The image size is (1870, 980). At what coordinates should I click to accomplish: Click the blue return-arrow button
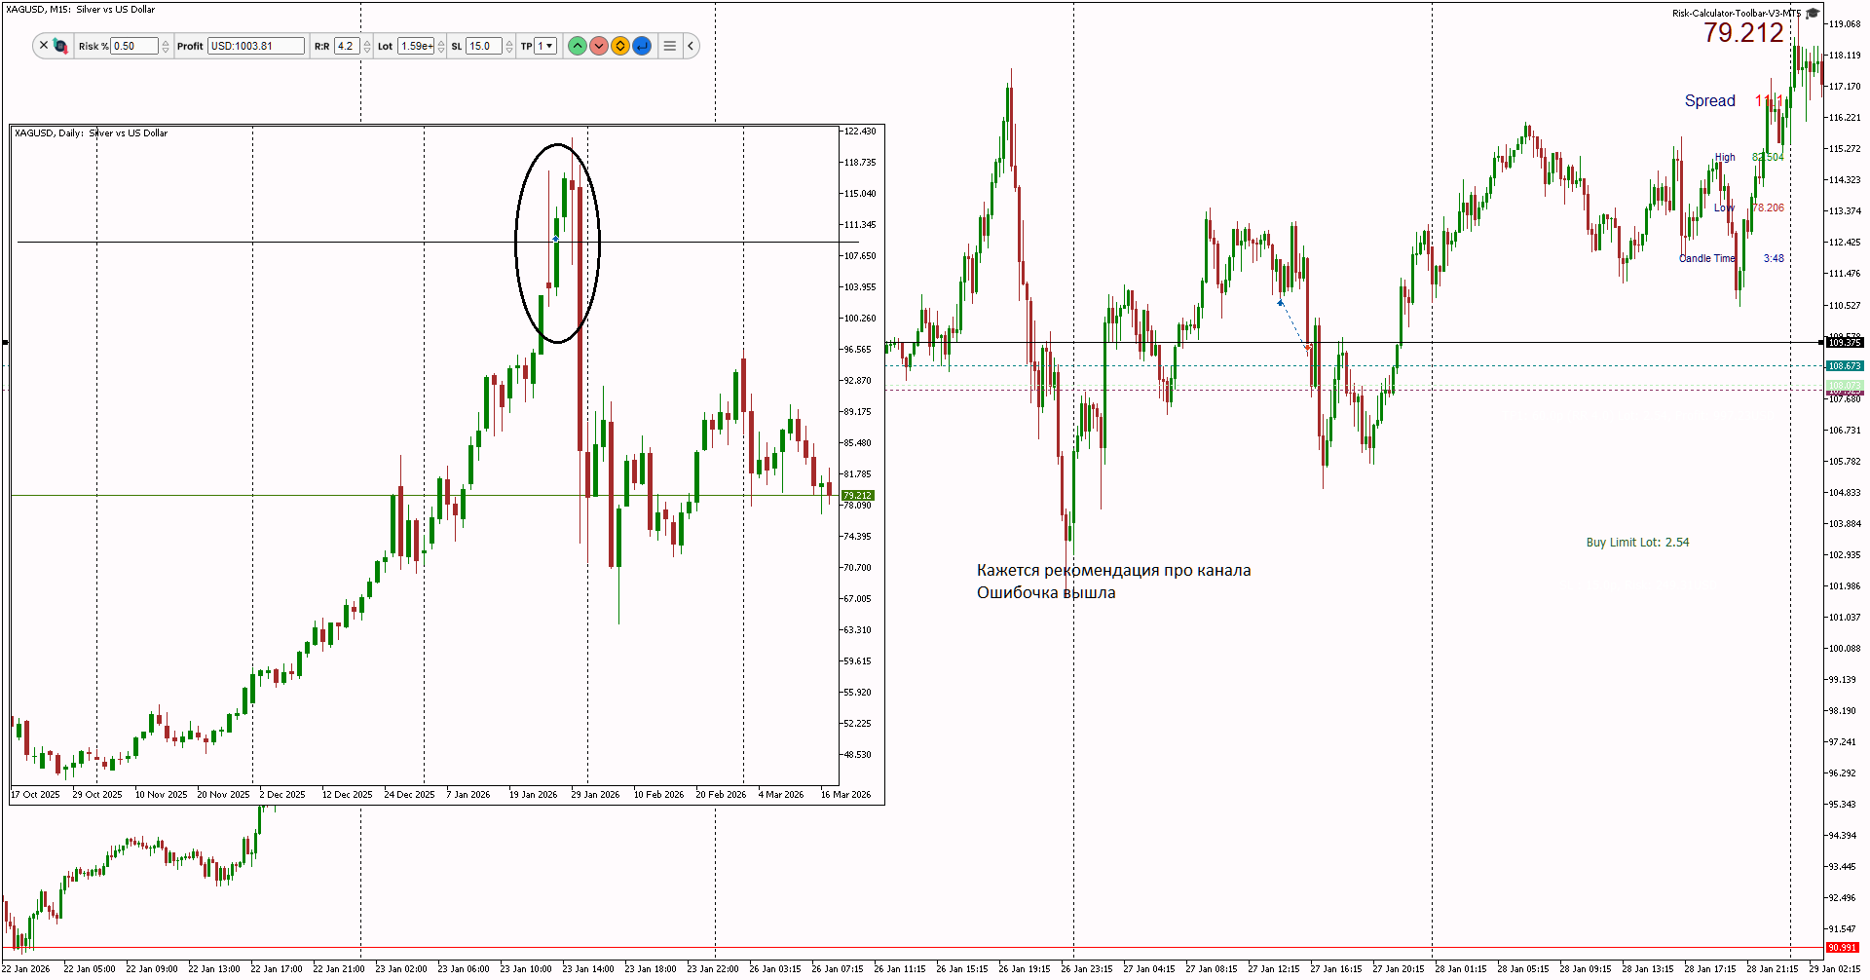(642, 46)
